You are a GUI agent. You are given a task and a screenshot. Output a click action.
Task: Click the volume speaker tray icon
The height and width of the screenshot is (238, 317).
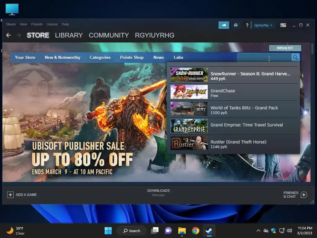(x=289, y=231)
